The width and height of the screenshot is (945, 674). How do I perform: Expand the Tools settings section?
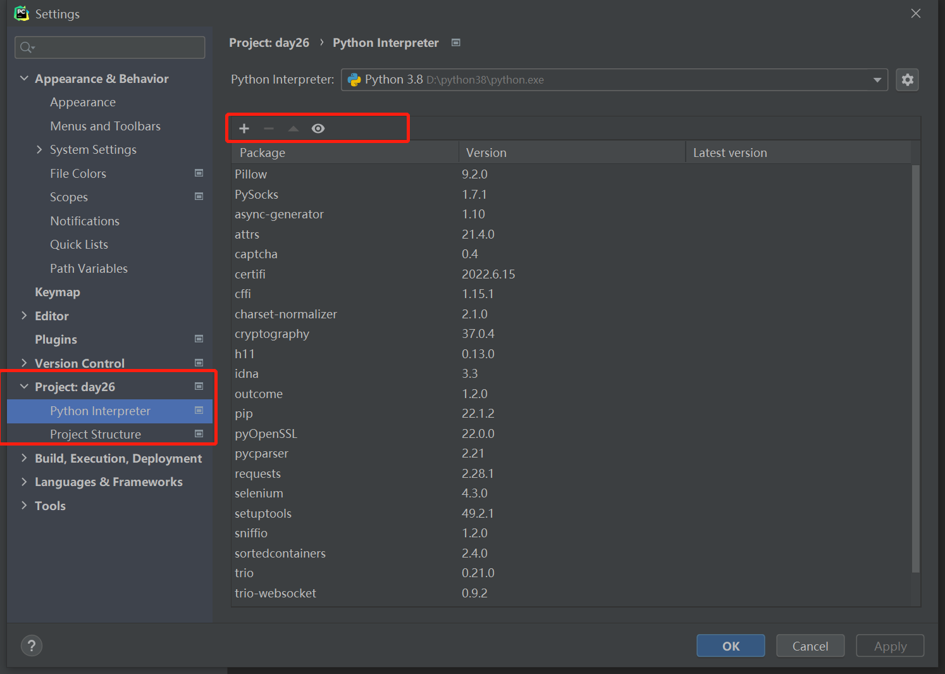tap(24, 506)
